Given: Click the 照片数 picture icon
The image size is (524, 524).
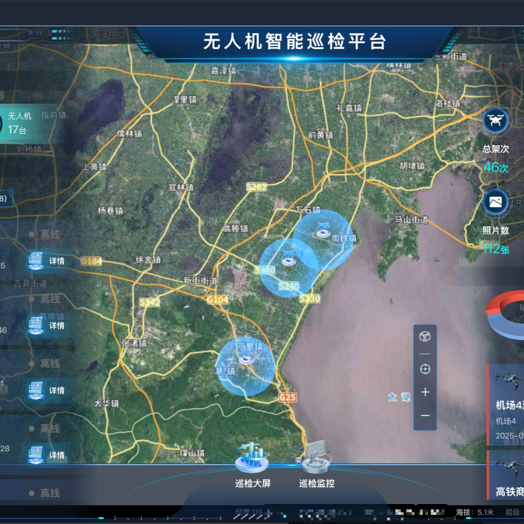Looking at the screenshot, I should tap(495, 202).
